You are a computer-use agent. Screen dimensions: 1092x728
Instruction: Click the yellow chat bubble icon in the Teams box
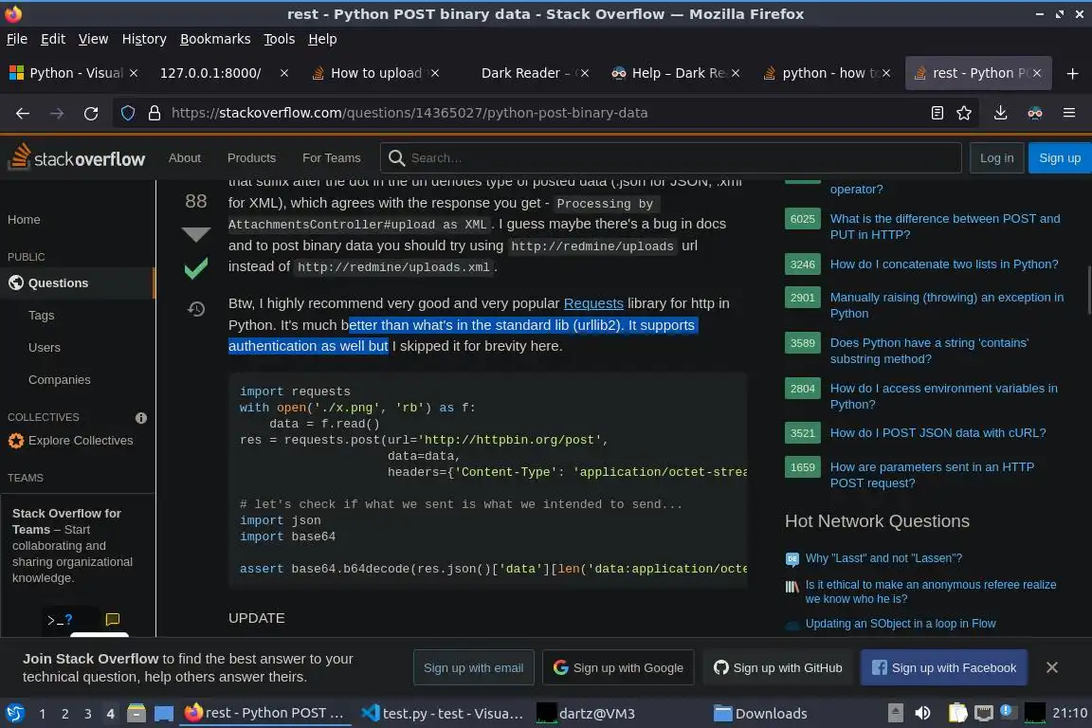pyautogui.click(x=112, y=619)
